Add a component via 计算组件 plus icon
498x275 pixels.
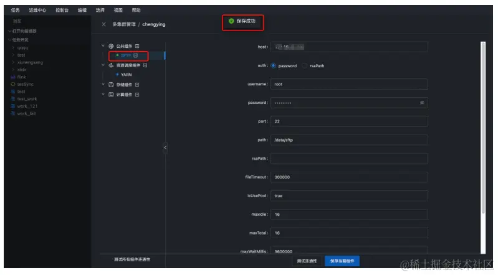(137, 95)
